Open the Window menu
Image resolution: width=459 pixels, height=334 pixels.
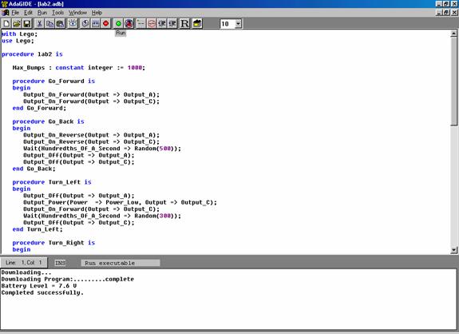click(x=77, y=13)
